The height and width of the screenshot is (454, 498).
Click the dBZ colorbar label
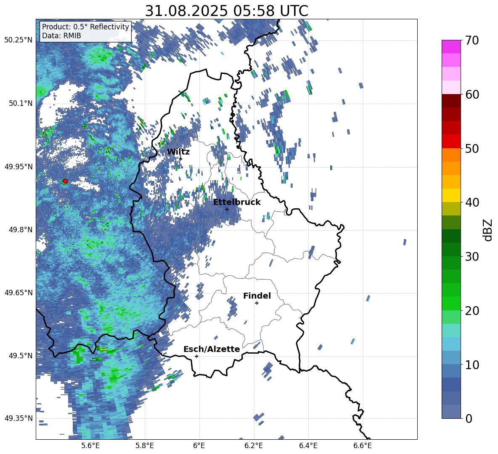tap(488, 230)
